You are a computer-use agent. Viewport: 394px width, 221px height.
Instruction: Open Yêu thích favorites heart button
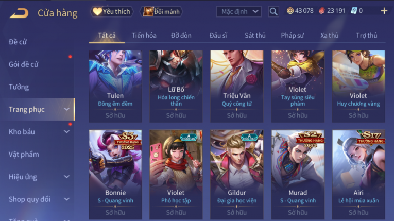(x=112, y=11)
